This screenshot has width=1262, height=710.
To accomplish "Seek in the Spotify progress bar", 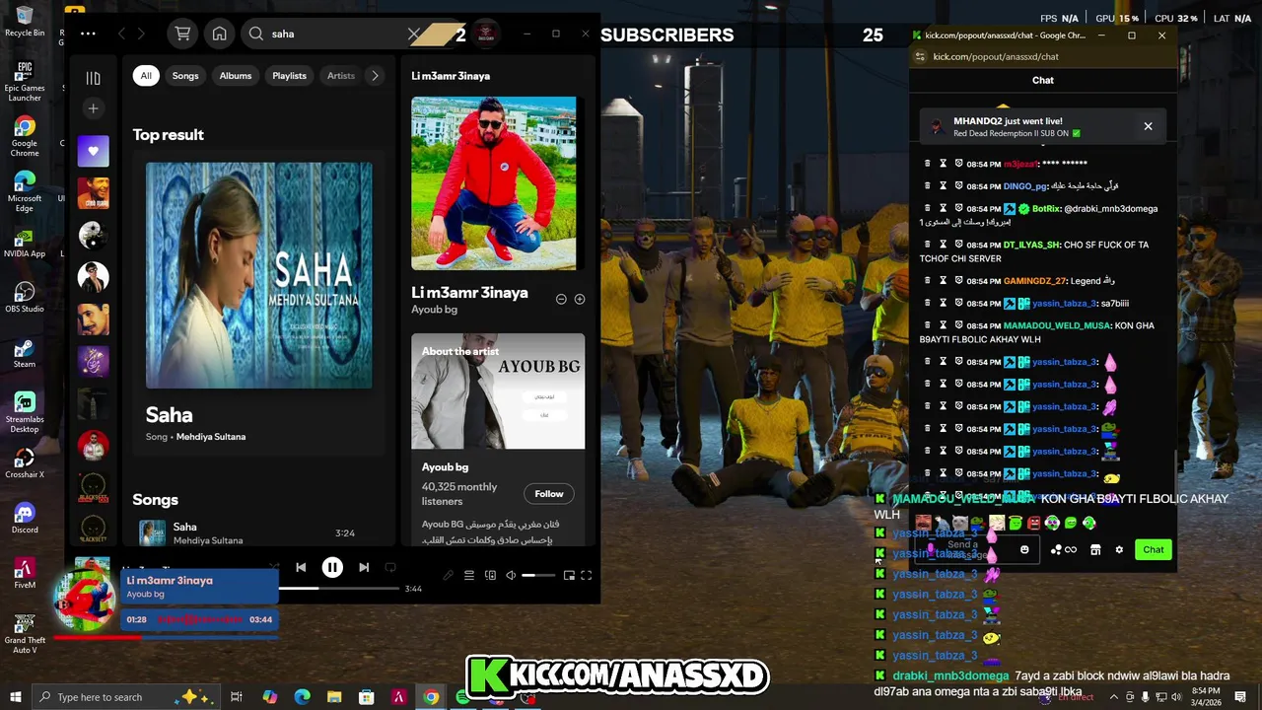I will (x=340, y=589).
